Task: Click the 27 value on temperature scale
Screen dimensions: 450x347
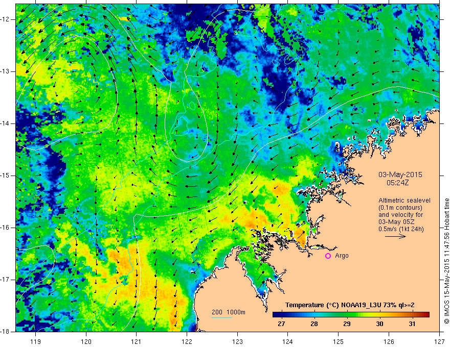Action: point(281,324)
